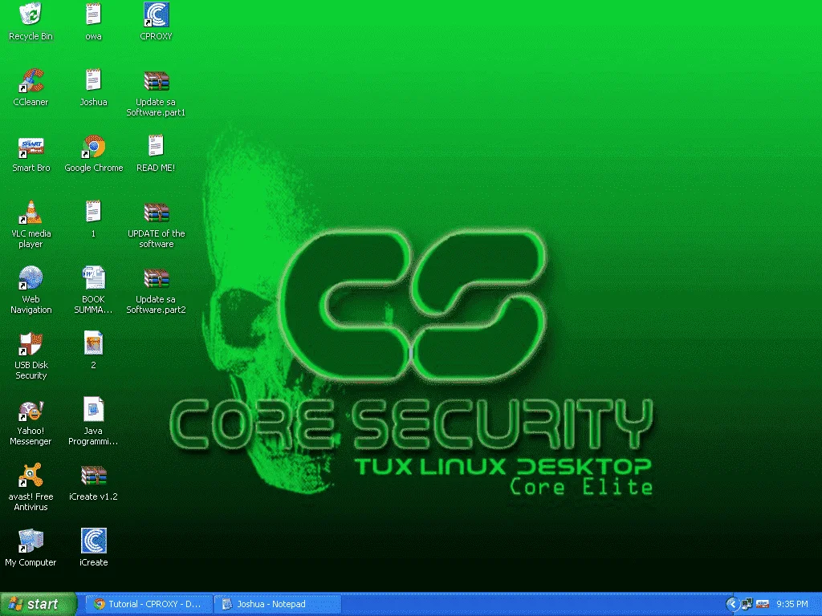
Task: Expand hidden system tray icons arrow
Action: (x=732, y=605)
